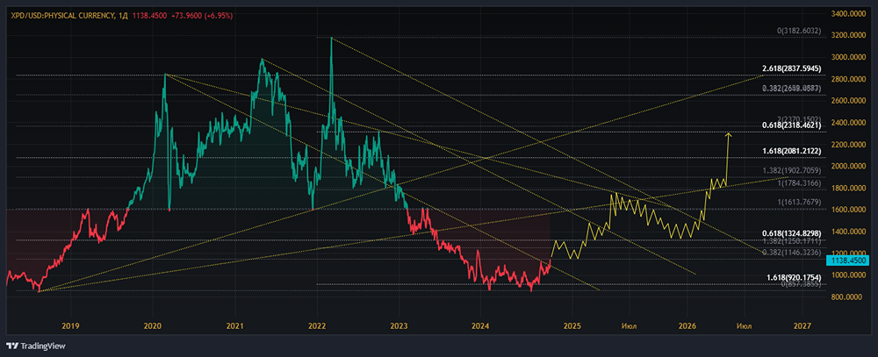Screen dimensions: 878x357
Task: Select the 1Д interval label in header
Action: [121, 16]
